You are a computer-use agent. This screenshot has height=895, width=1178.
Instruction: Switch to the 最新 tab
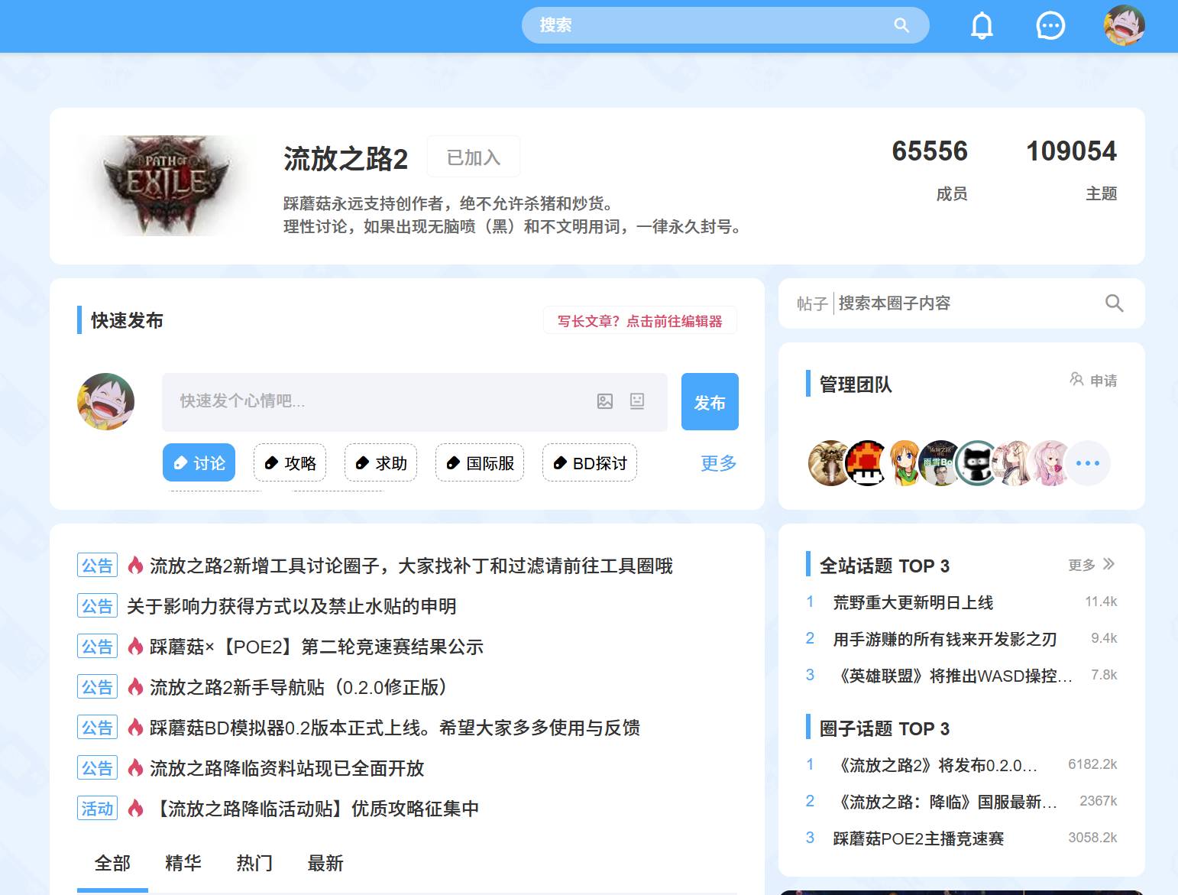325,864
